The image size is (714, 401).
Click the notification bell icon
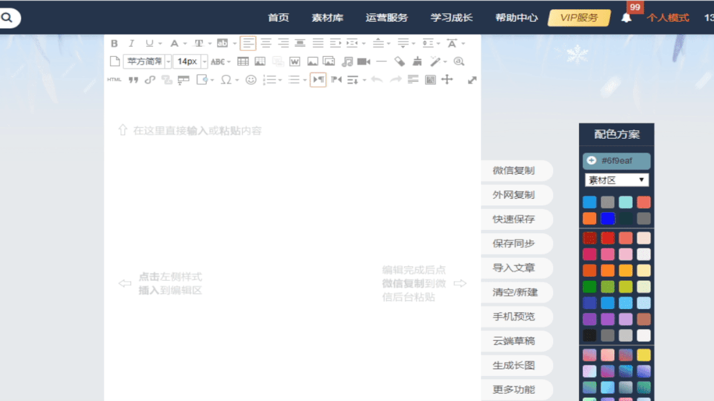626,18
